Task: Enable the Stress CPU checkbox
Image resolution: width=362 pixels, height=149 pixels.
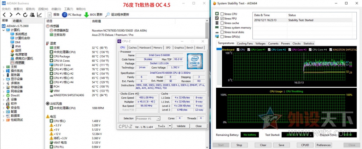Action: (222, 14)
